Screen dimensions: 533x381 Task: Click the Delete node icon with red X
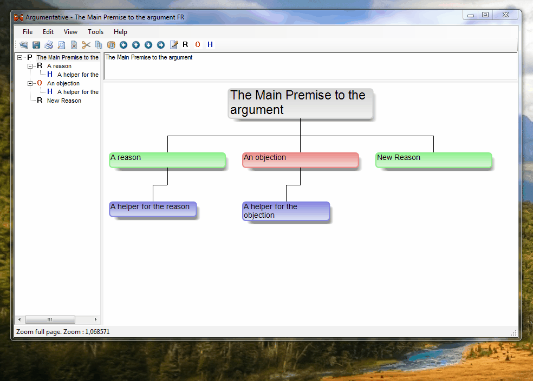point(74,45)
